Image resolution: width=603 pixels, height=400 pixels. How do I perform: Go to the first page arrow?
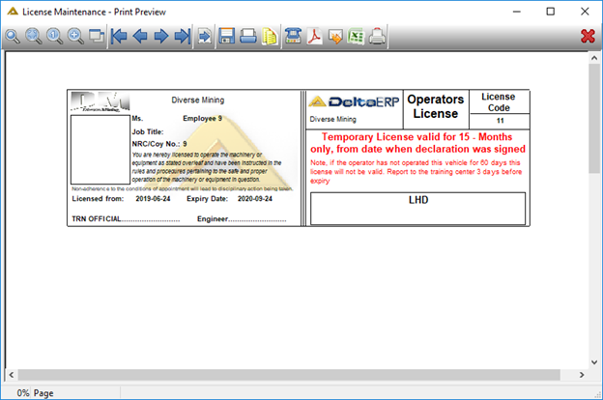119,37
